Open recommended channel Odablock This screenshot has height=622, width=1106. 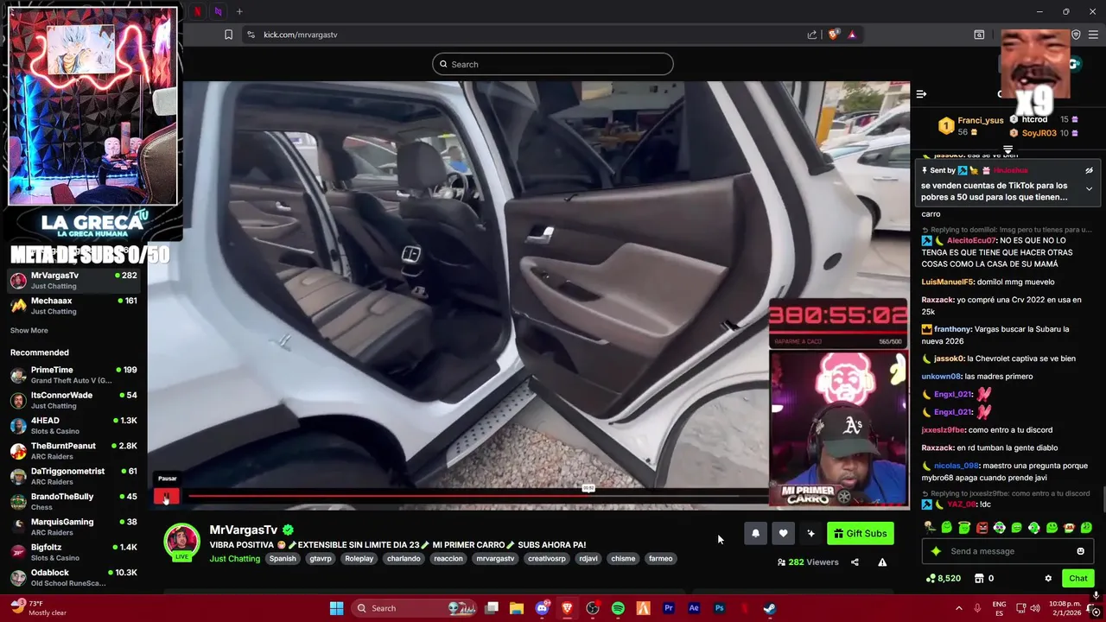(x=73, y=577)
